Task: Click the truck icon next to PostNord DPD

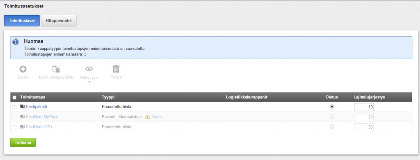Action: 23,127
